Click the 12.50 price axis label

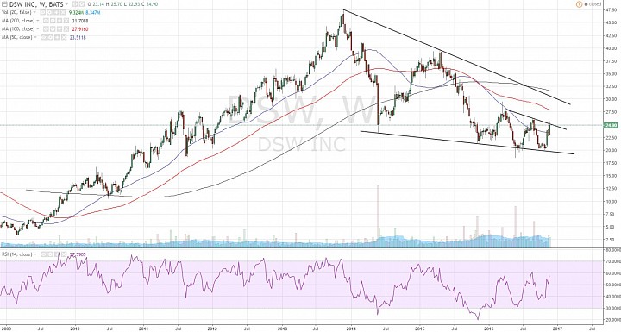pyautogui.click(x=611, y=189)
